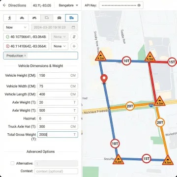
Task: Click the 15T sign on the red road segment
Action: (172, 62)
